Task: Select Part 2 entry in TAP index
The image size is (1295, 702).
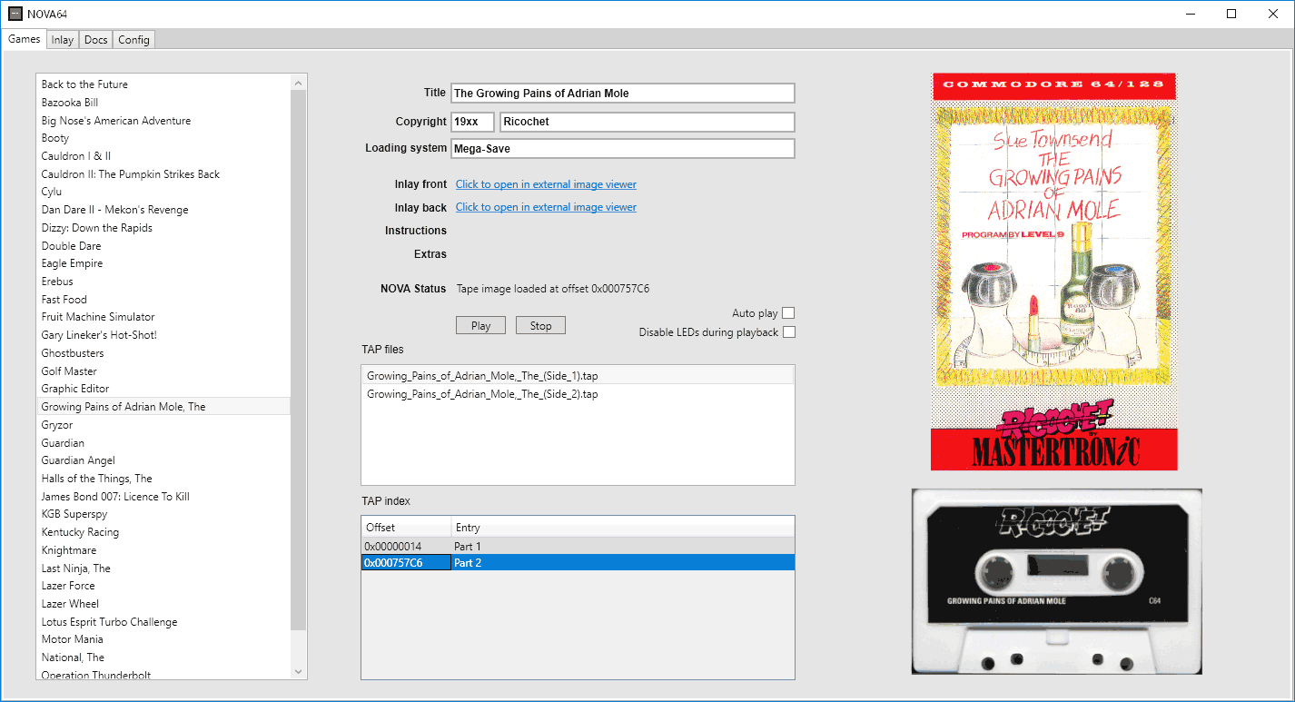Action: pos(578,563)
